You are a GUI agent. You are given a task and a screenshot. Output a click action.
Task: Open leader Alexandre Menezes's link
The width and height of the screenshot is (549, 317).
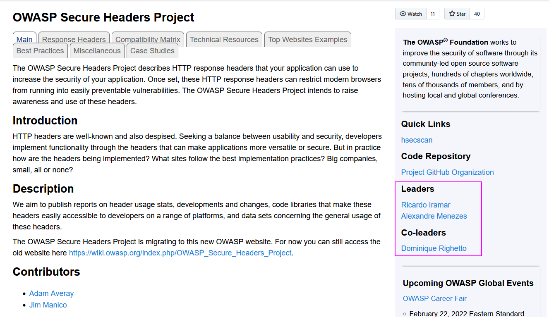click(x=434, y=216)
